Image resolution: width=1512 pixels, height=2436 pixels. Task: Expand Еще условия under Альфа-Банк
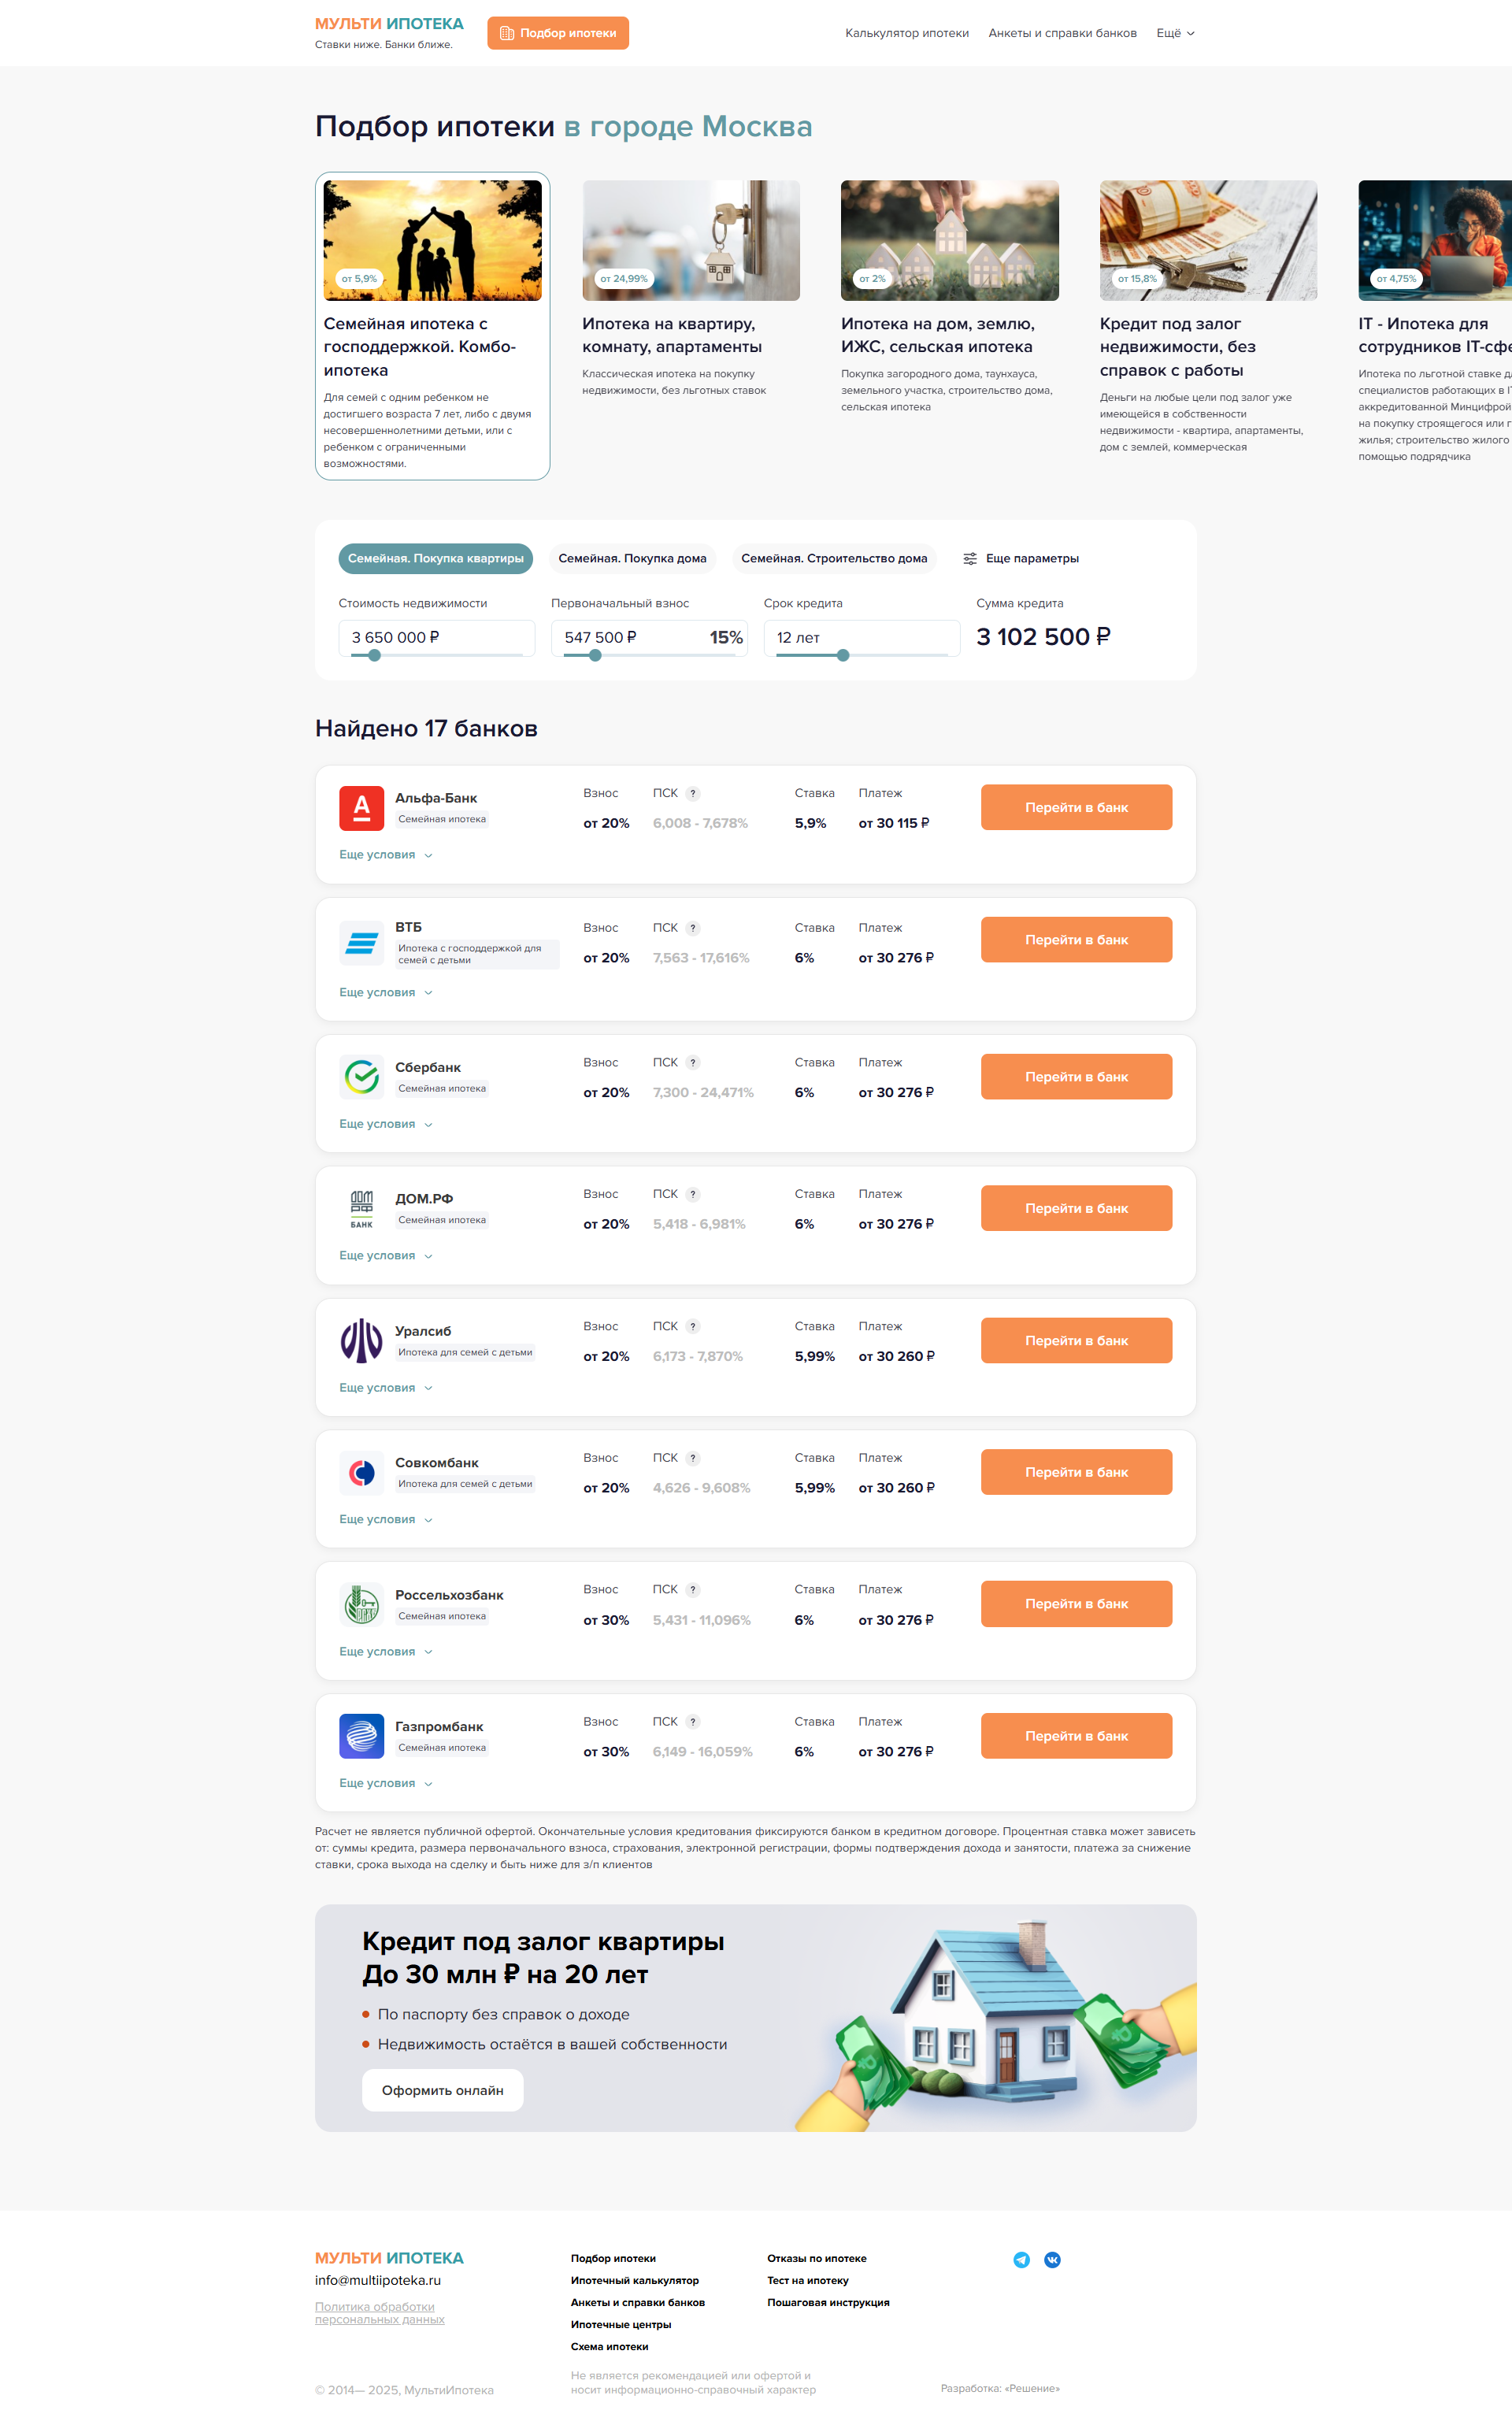click(386, 855)
